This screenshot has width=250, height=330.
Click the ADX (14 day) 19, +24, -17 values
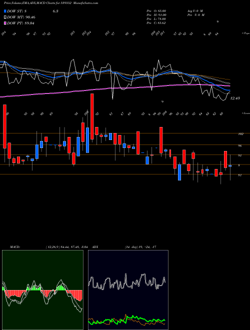click(140, 247)
